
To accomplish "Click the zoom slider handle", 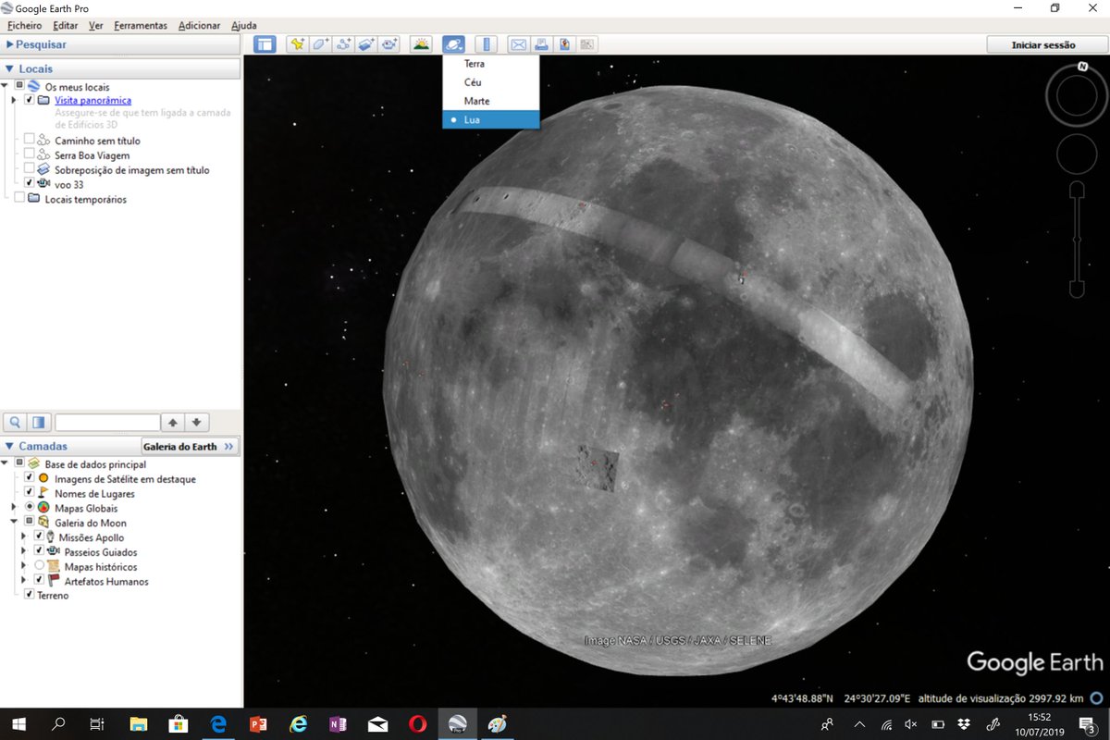I will (1077, 240).
